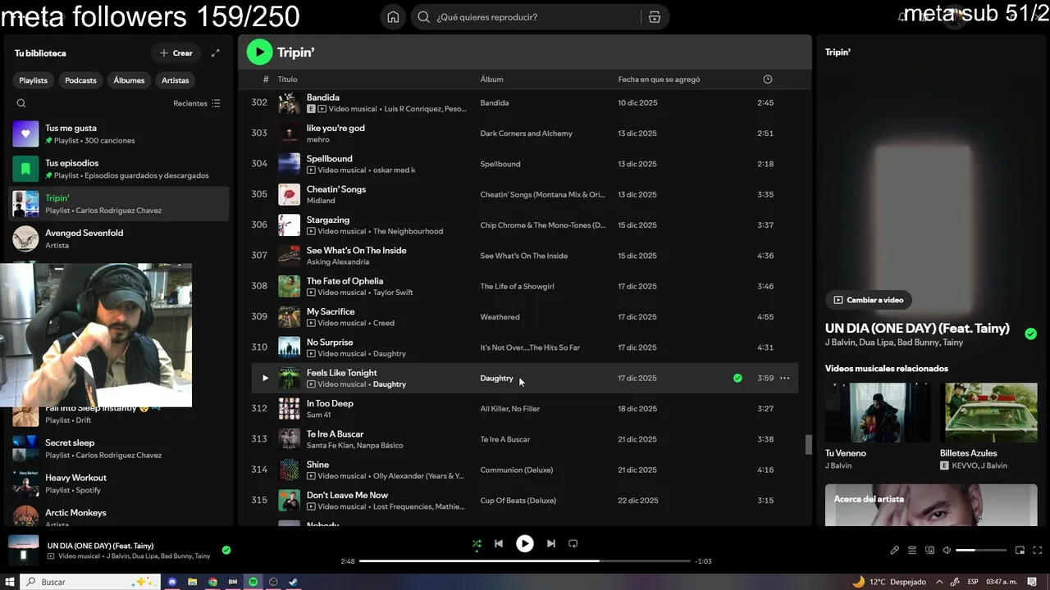Open the 'Secret sleep' playlist

click(119, 448)
